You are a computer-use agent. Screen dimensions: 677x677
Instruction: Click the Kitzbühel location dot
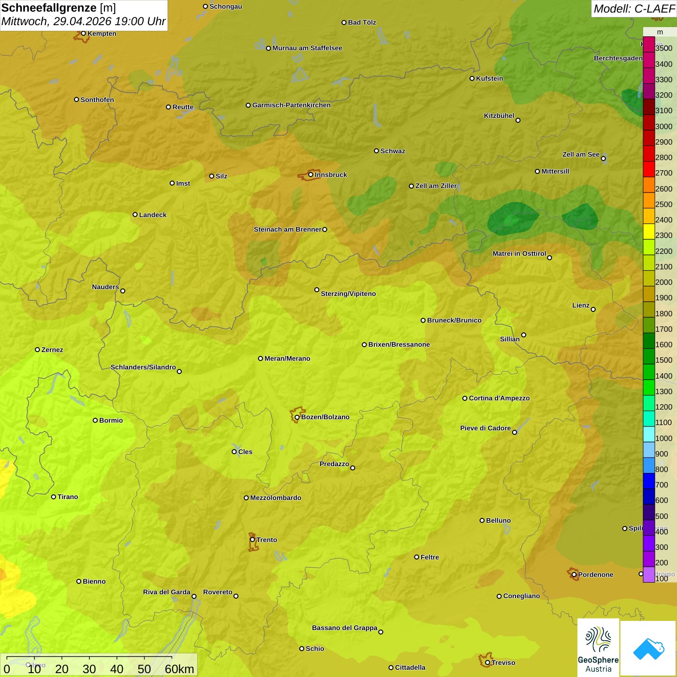pyautogui.click(x=518, y=120)
